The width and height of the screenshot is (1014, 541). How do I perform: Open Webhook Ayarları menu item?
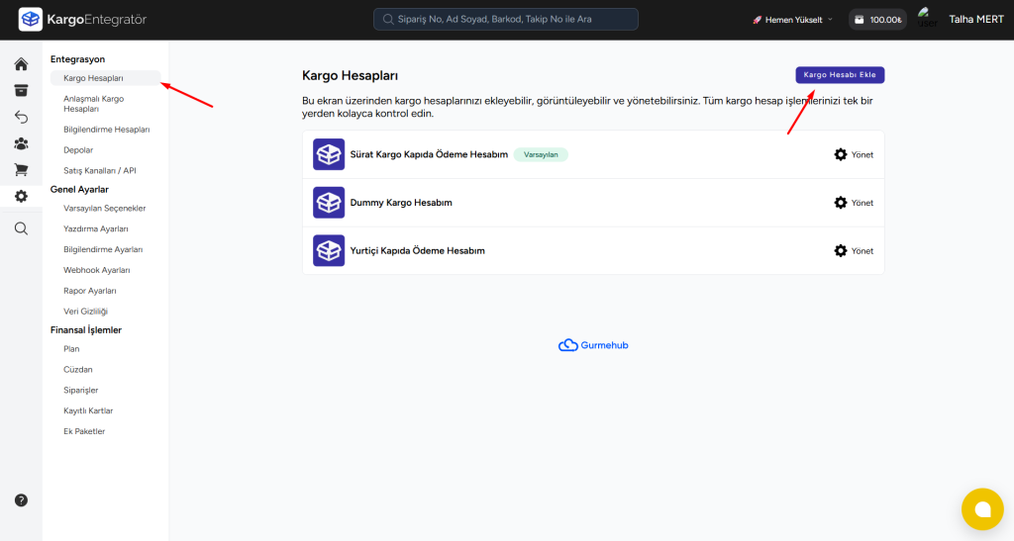tap(96, 270)
